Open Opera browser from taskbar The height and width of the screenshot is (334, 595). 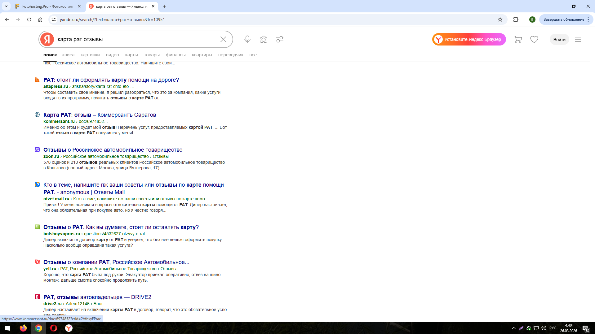tap(54, 328)
